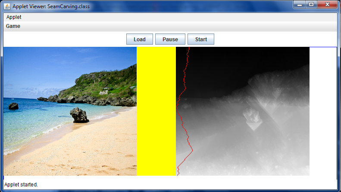This screenshot has width=341, height=192.
Task: Click the "Applet started." status text
Action: click(21, 185)
